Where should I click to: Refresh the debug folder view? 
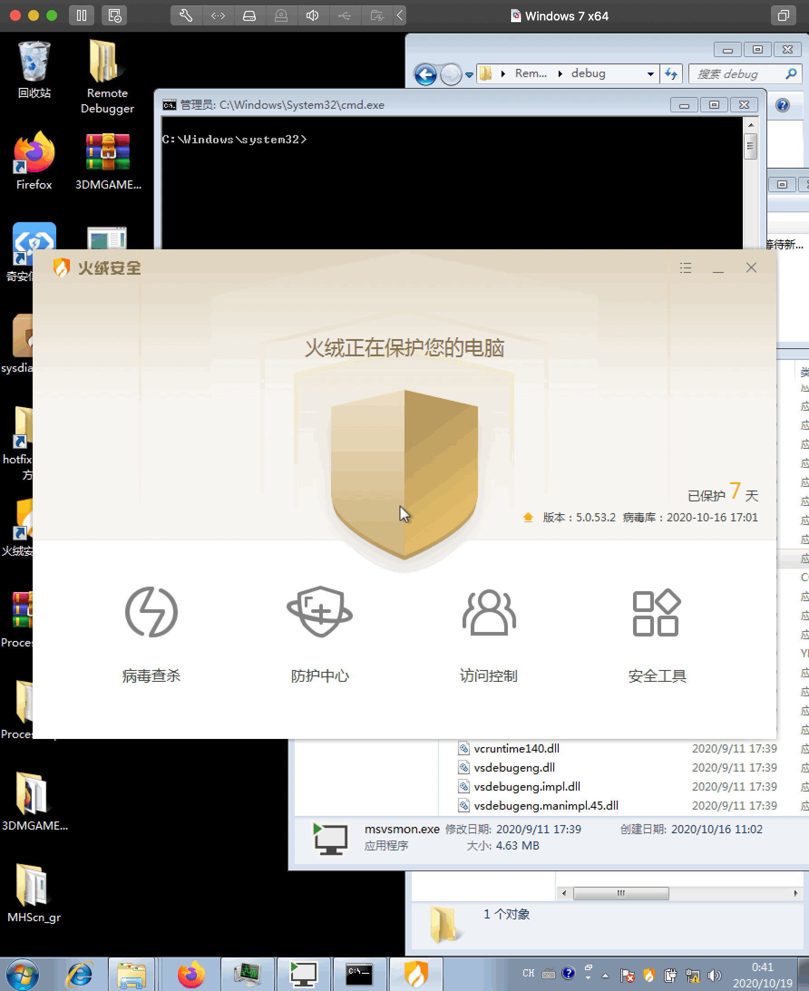pyautogui.click(x=672, y=74)
